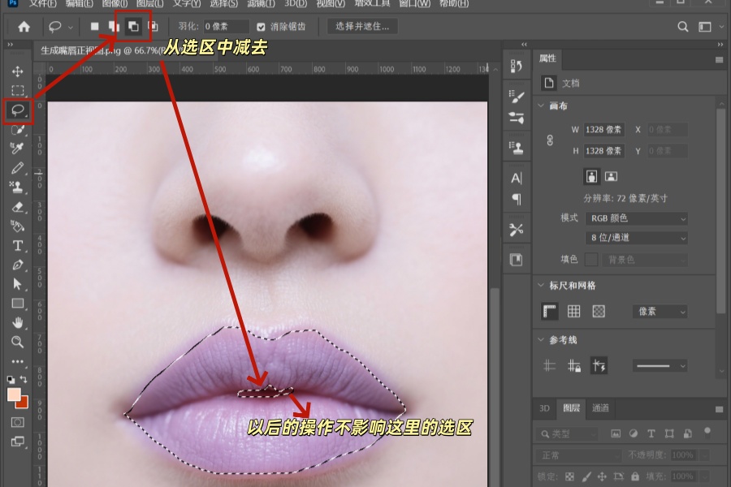Collapse the 画布 section in Properties
This screenshot has height=487, width=731.
[541, 106]
